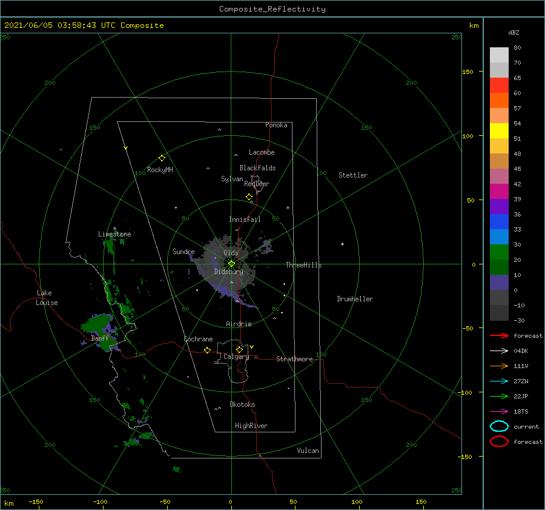This screenshot has width=545, height=510.
Task: Click the yellow diamond marker below RedDeer
Action: (x=249, y=197)
